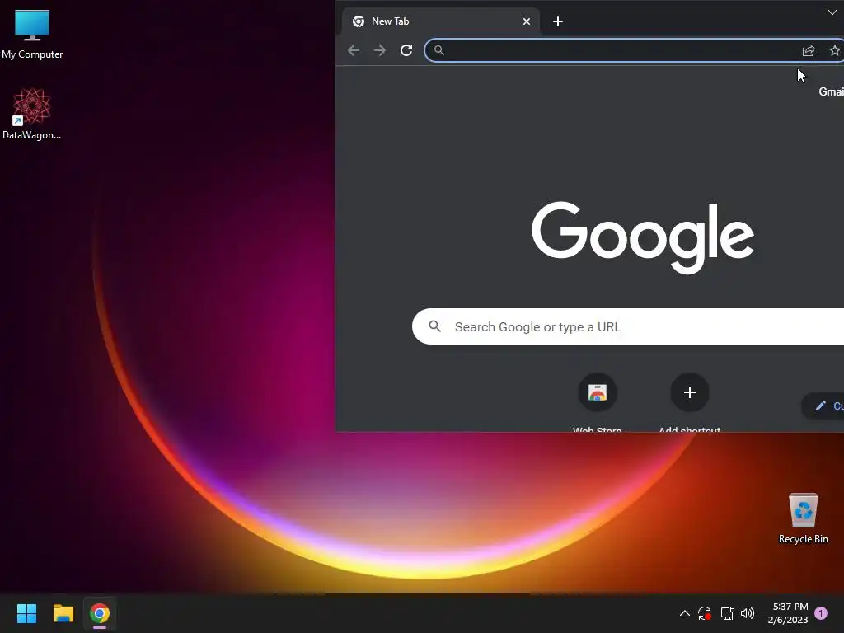Select the Recycle Bin desktop icon
This screenshot has height=633, width=844.
click(803, 518)
